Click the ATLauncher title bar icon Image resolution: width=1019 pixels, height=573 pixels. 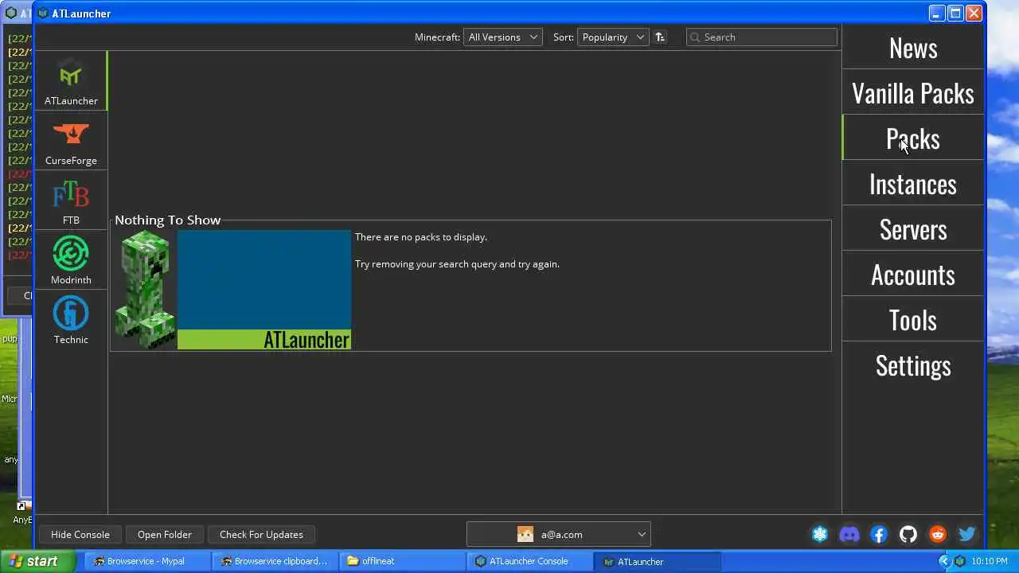43,14
